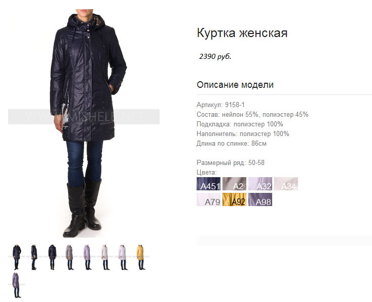372x302 pixels.
Task: Click the Описание модели heading
Action: tap(235, 85)
